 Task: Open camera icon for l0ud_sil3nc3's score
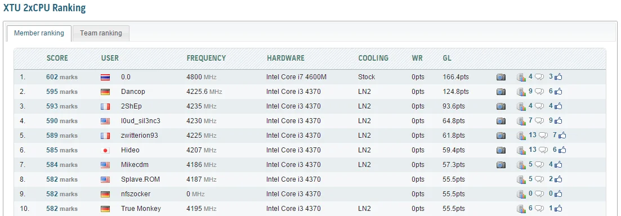coord(501,121)
